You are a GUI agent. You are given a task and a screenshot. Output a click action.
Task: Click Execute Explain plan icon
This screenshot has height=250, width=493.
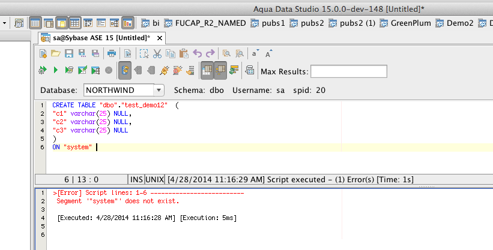pyautogui.click(x=69, y=70)
